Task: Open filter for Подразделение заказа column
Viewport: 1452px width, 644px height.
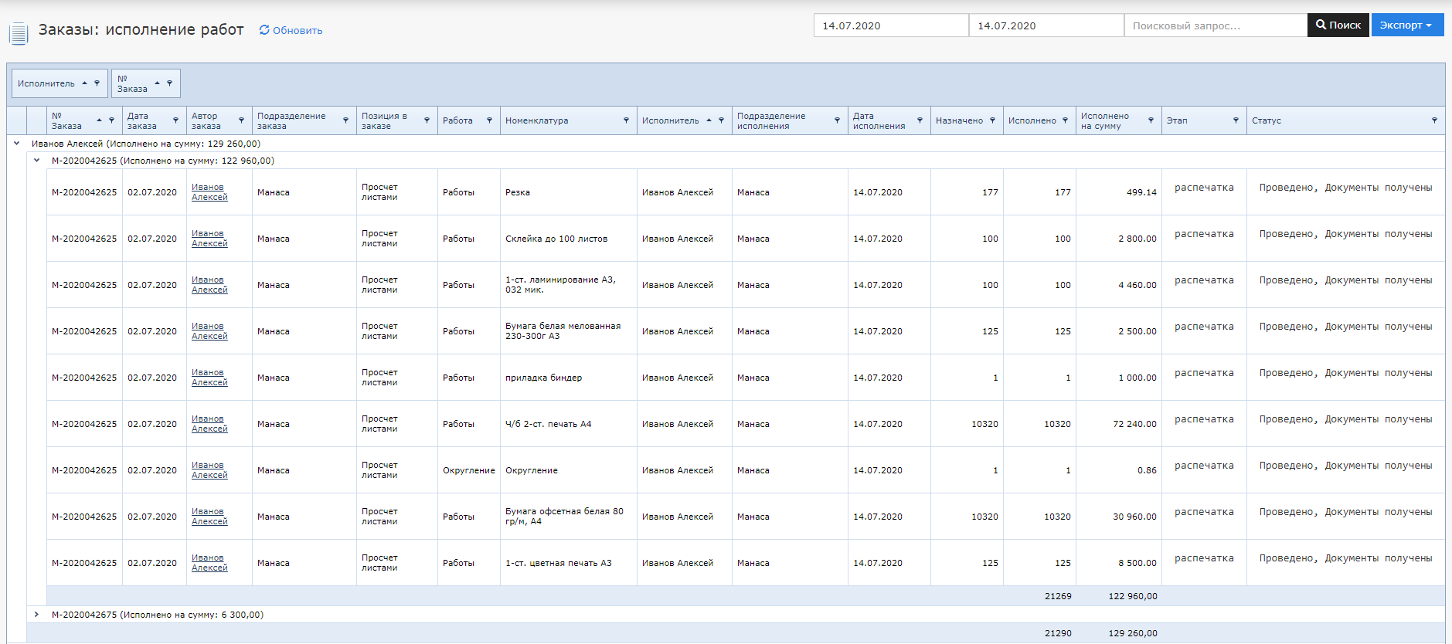Action: 346,120
